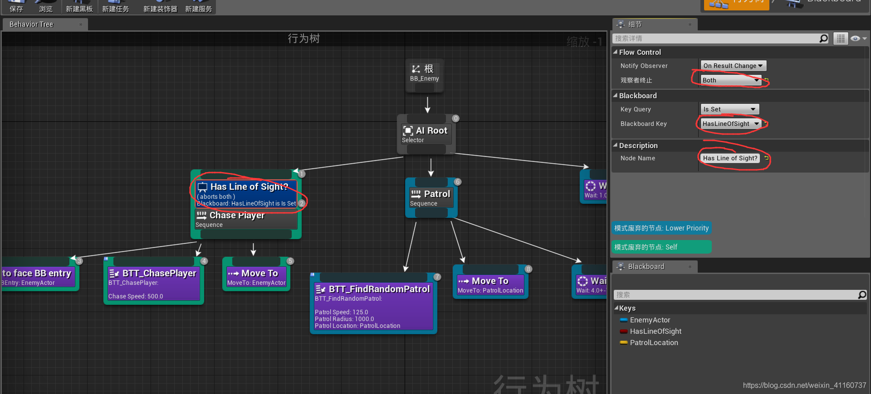The width and height of the screenshot is (871, 394).
Task: Select the HasLineOfSight blackboard key
Action: coord(656,332)
